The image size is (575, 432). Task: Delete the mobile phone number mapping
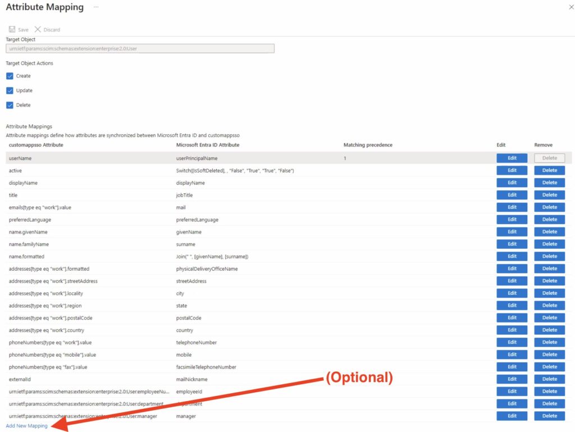point(549,354)
